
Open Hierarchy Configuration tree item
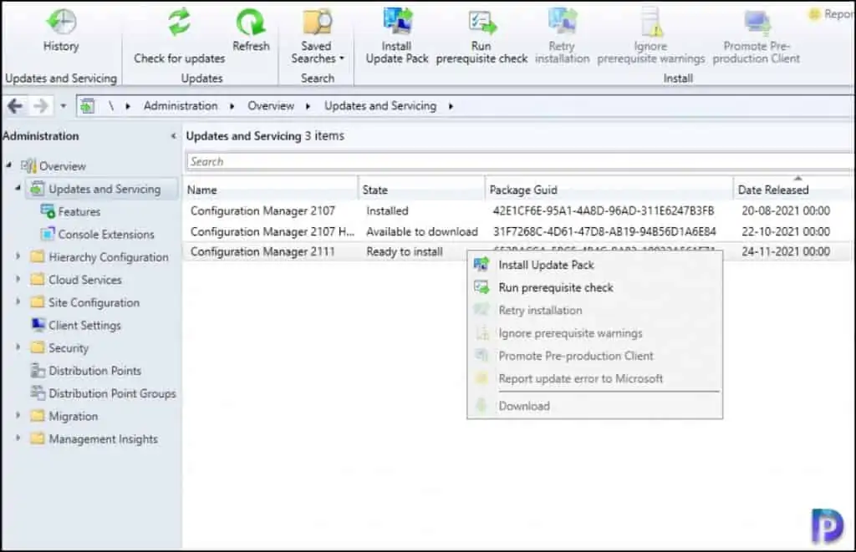coord(109,257)
